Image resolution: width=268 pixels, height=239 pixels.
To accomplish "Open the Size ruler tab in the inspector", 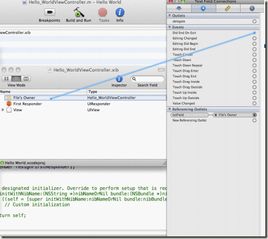I will click(x=228, y=8).
